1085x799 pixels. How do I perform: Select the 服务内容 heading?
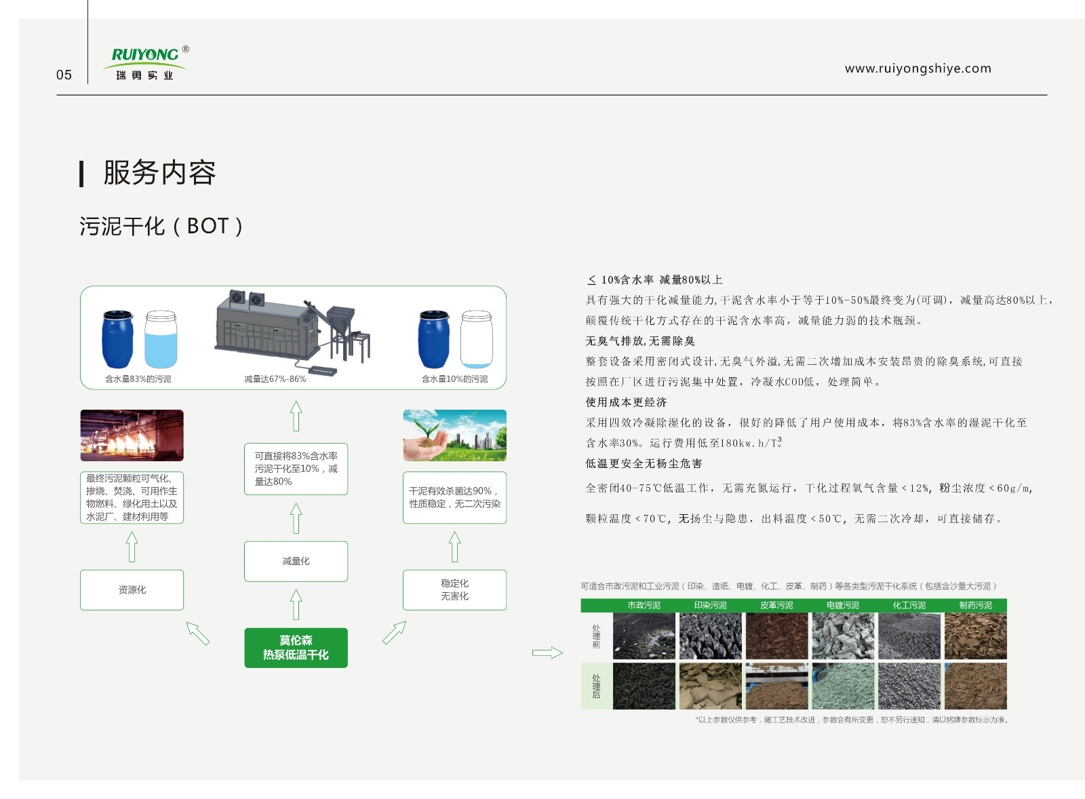coord(159,173)
